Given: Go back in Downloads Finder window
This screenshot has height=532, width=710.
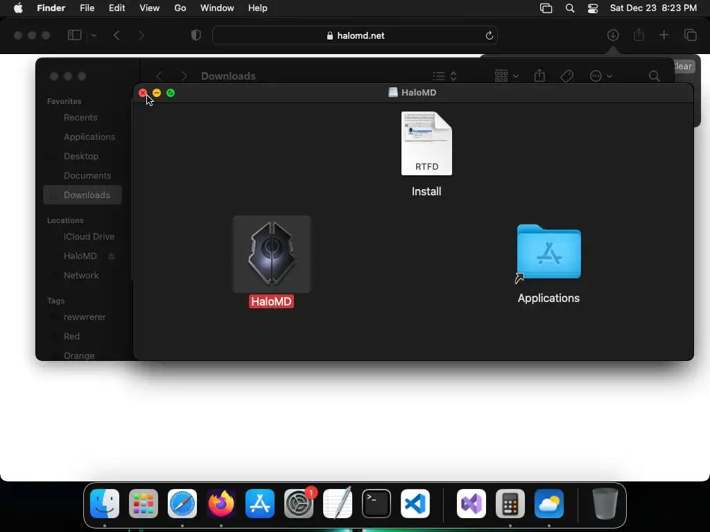Looking at the screenshot, I should (159, 76).
